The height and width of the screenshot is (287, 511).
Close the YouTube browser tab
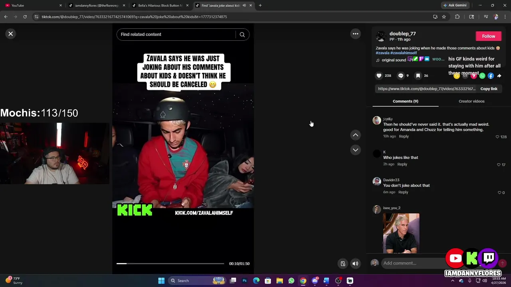(61, 6)
